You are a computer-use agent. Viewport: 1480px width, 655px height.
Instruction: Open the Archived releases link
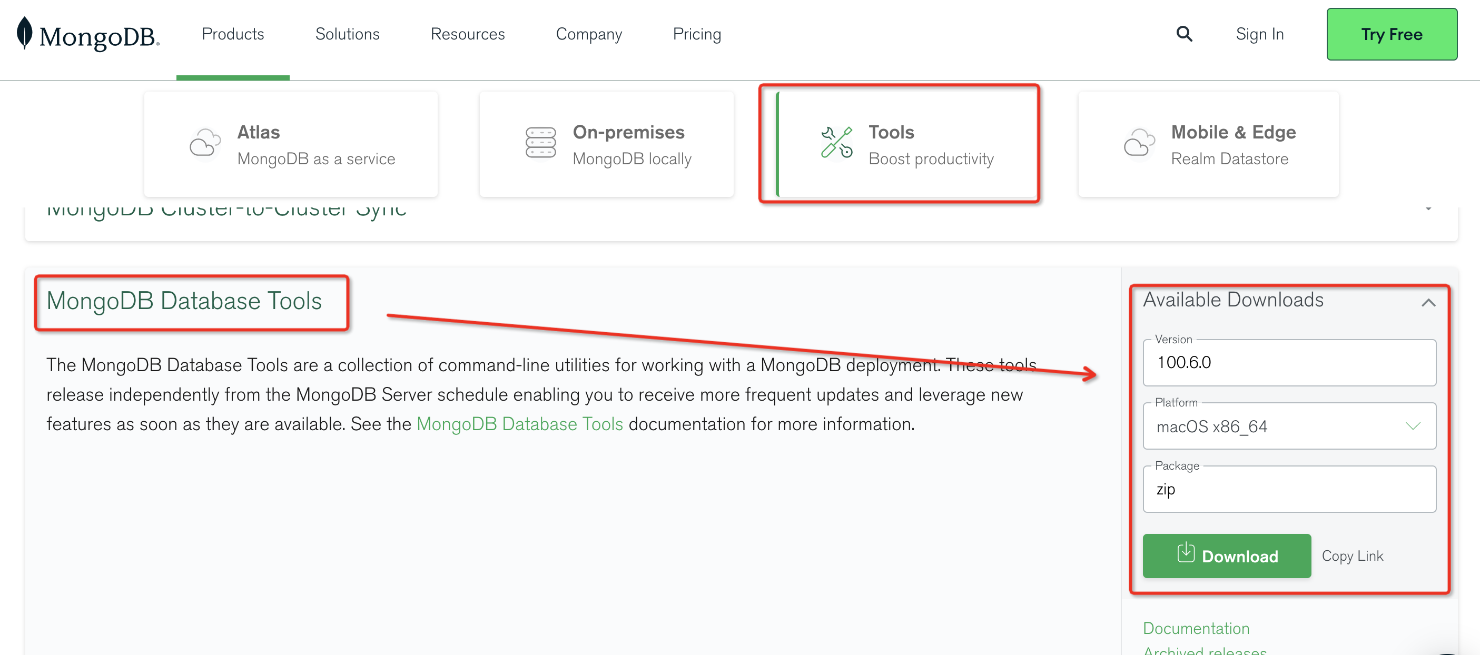tap(1204, 650)
